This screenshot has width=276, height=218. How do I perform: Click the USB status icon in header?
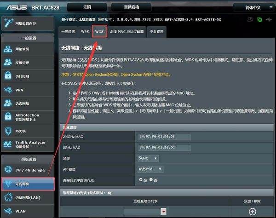(260, 20)
